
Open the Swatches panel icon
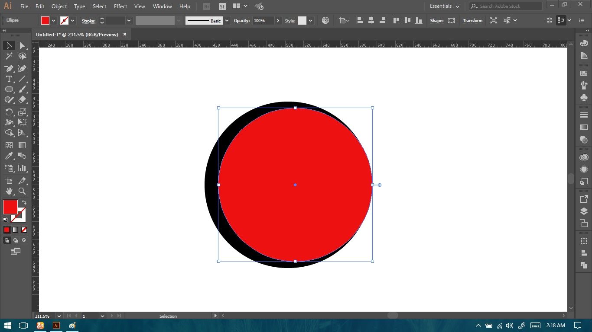[584, 73]
